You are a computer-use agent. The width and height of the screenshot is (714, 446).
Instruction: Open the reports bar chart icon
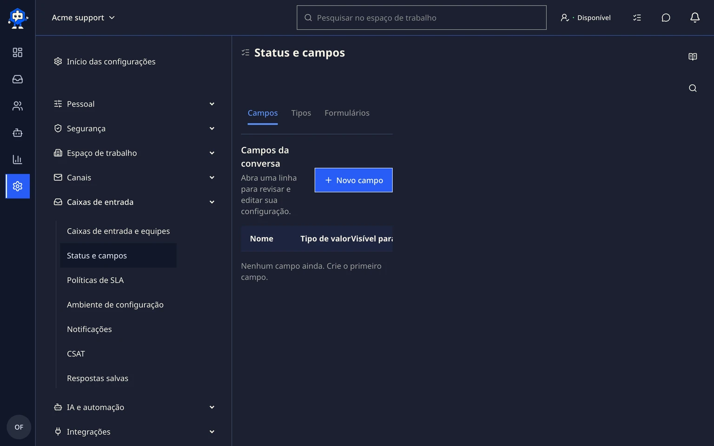pyautogui.click(x=18, y=159)
